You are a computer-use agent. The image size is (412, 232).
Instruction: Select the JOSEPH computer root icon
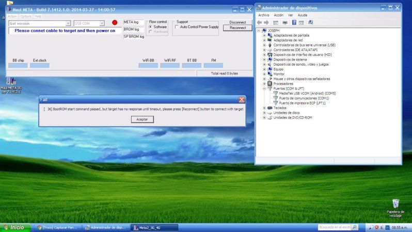click(x=264, y=30)
